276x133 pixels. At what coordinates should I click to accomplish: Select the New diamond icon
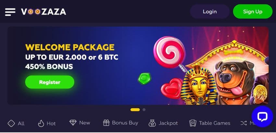[73, 123]
